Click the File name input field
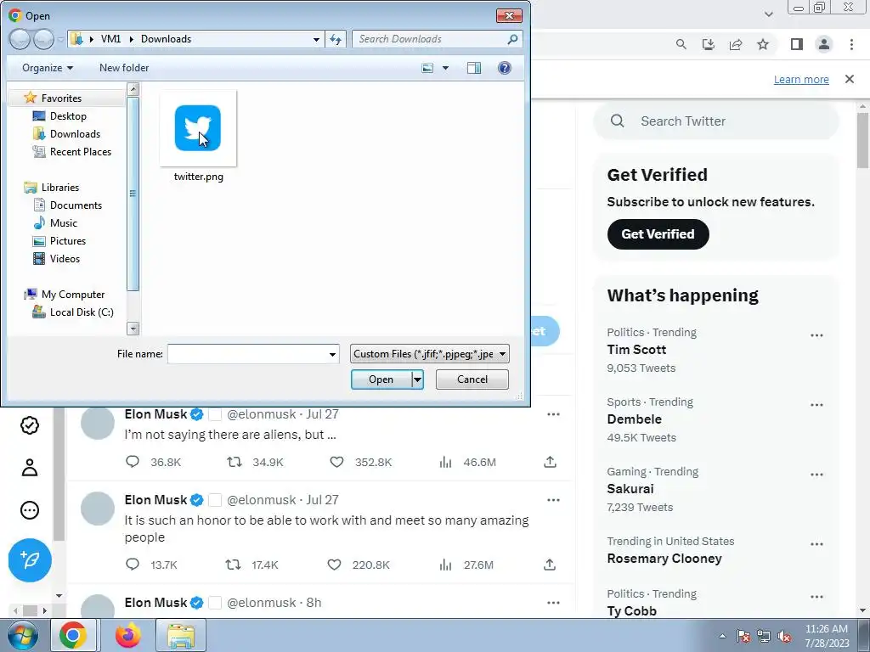 click(247, 354)
